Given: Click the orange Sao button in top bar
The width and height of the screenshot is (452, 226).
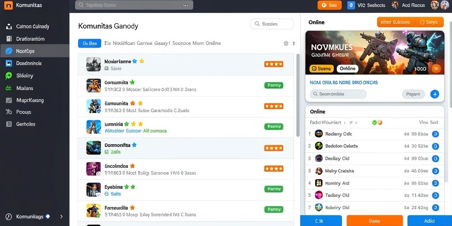Looking at the screenshot, I should coord(329,5).
